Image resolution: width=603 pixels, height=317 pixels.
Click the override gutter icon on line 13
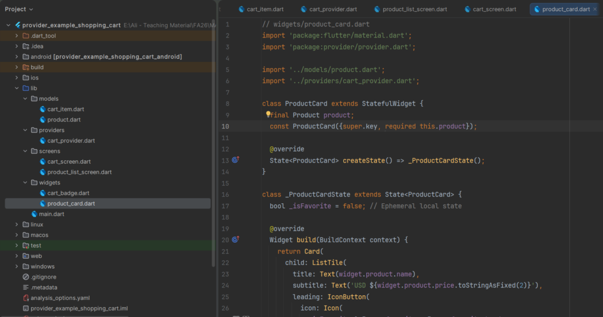point(236,160)
